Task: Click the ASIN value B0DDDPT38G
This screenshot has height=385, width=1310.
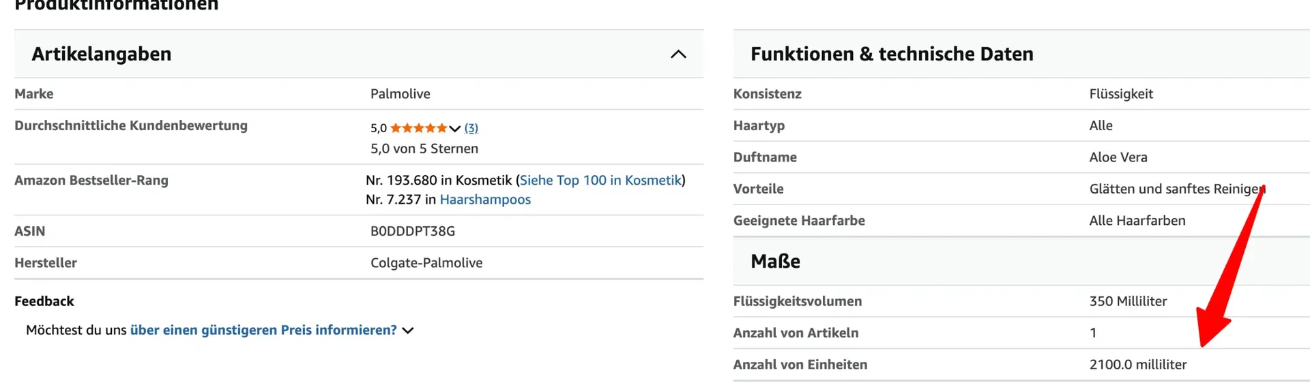Action: [x=413, y=231]
